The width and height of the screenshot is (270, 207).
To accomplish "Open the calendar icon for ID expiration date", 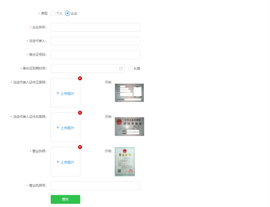I will pos(121,68).
